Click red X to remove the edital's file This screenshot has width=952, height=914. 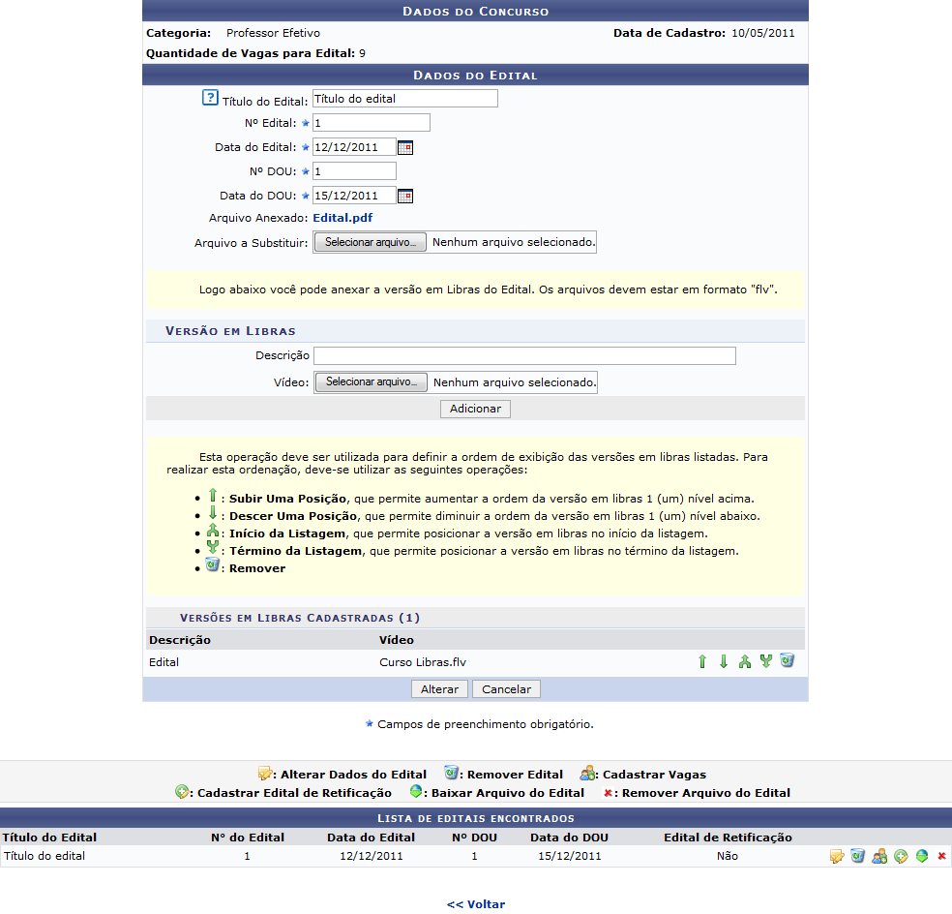click(x=941, y=857)
